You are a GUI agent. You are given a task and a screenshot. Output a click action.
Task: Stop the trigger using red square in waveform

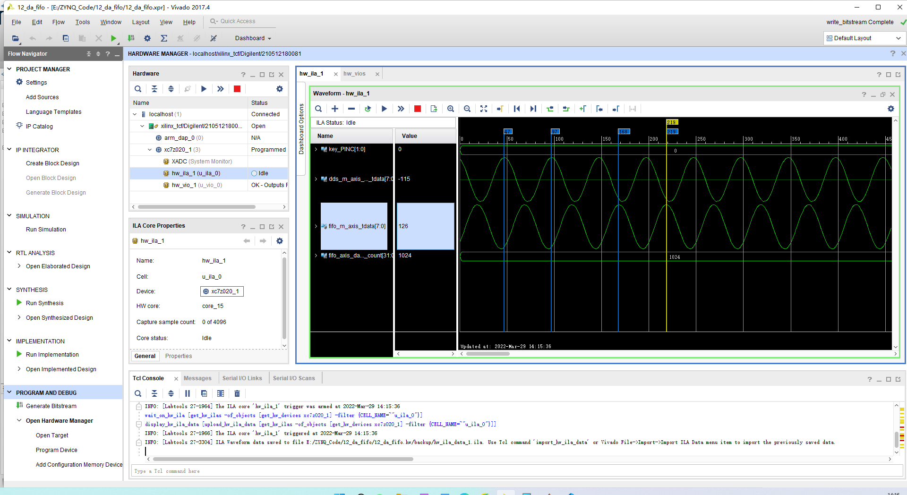418,109
